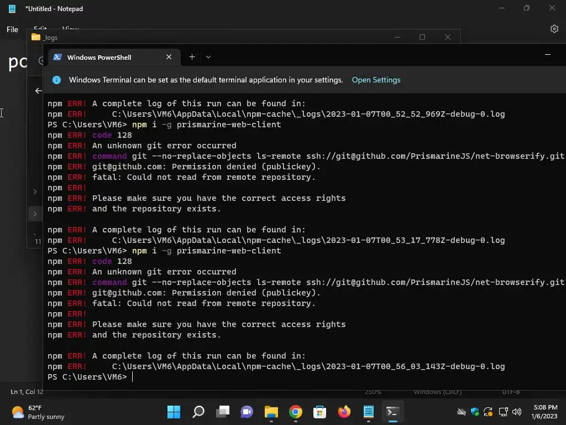Minimize the _logs Explorer window
The height and width of the screenshot is (425, 566).
tap(397, 37)
